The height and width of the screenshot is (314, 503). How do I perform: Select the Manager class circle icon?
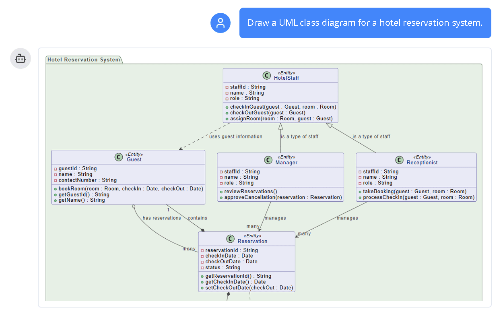[x=268, y=160]
